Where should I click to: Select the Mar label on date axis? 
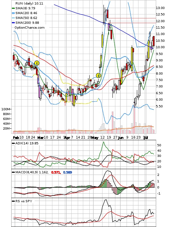tap(40, 138)
